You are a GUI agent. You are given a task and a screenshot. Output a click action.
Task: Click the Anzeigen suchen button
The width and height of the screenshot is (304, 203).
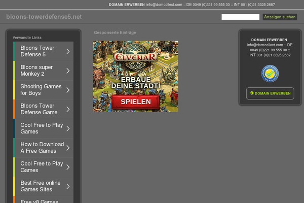point(280,17)
